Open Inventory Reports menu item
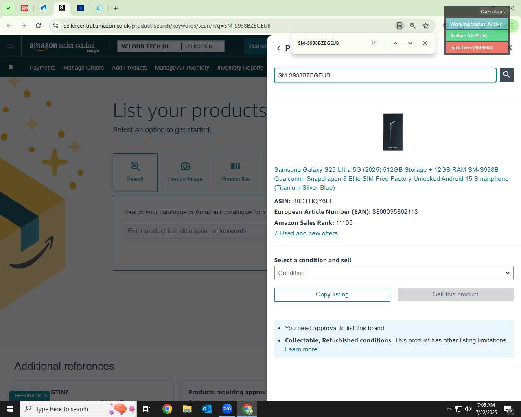This screenshot has width=521, height=417. [240, 68]
